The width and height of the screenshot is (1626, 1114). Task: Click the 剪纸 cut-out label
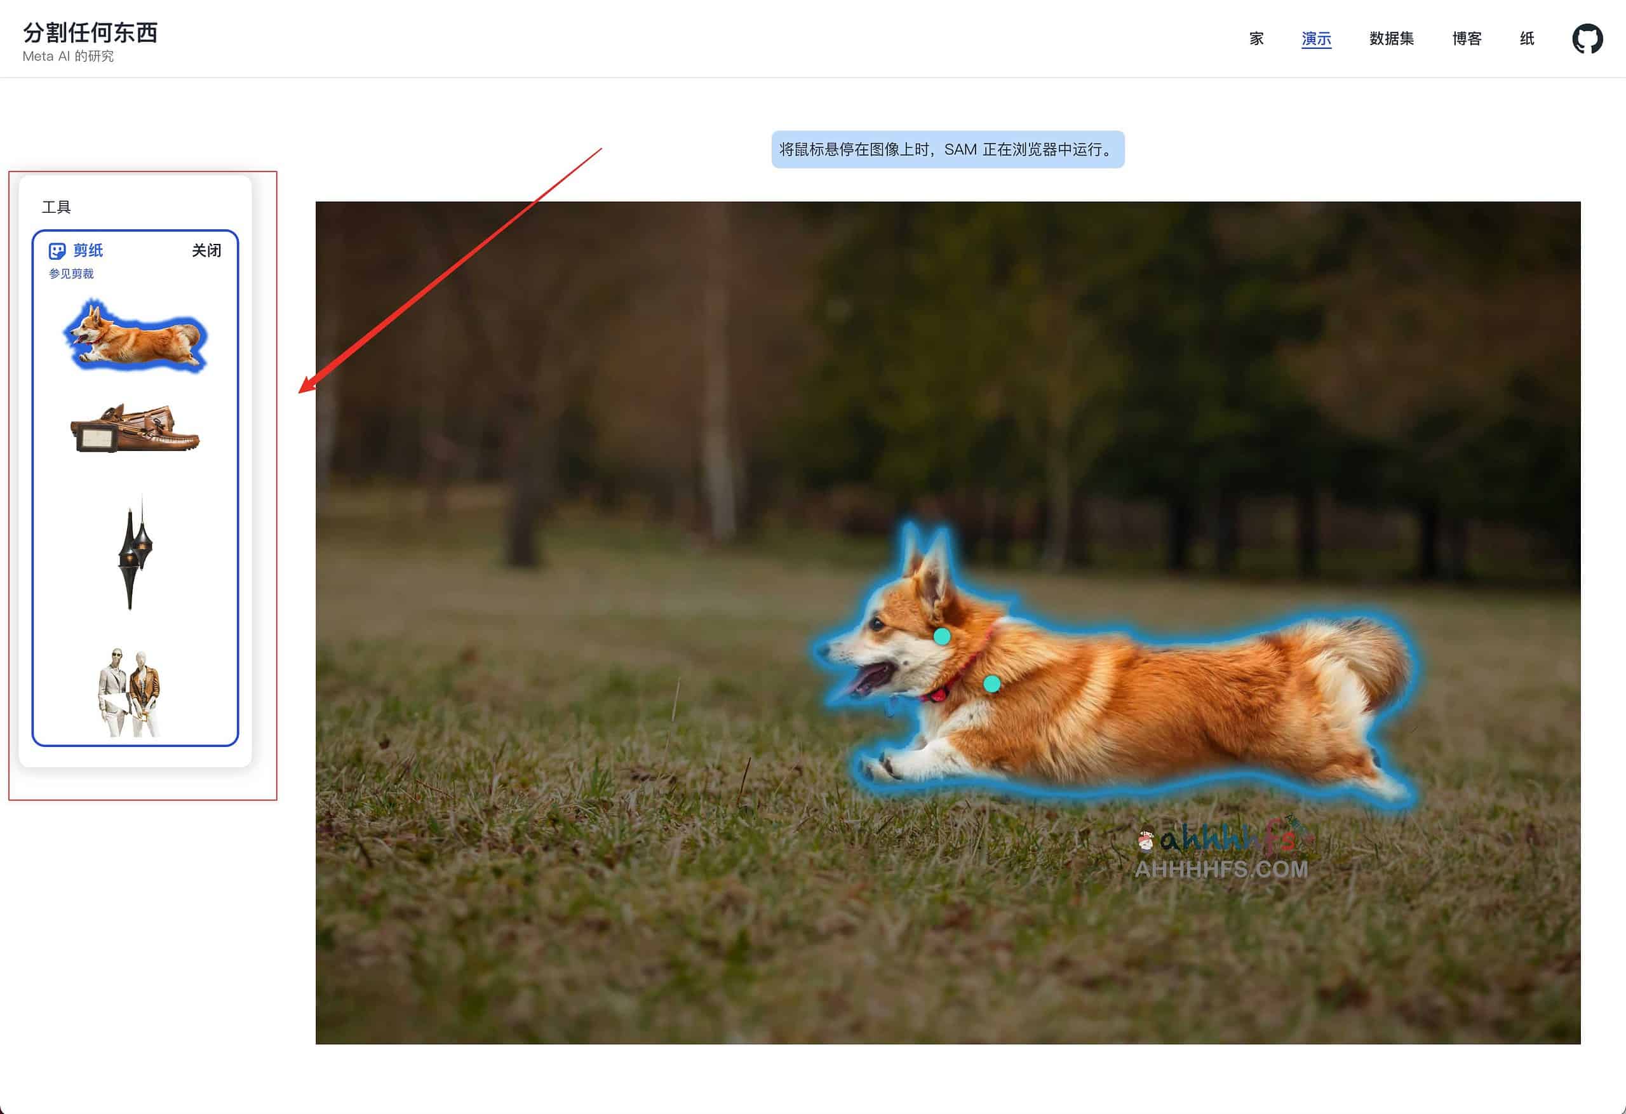[88, 250]
